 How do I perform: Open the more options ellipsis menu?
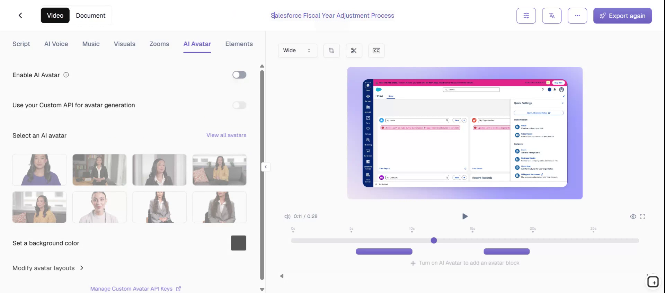[577, 16]
